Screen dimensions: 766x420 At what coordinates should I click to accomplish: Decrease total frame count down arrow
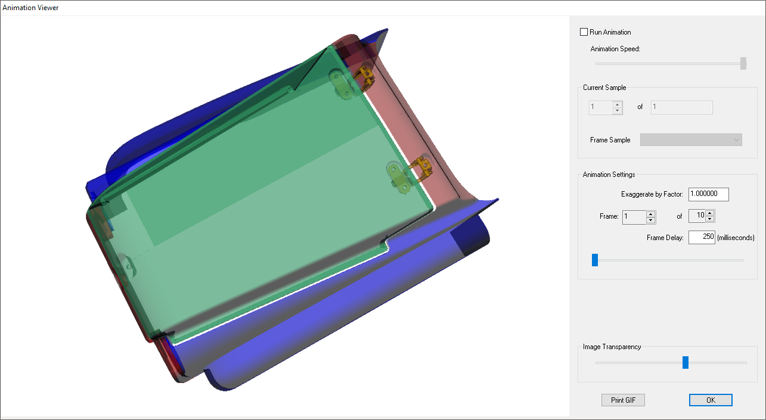pos(710,219)
